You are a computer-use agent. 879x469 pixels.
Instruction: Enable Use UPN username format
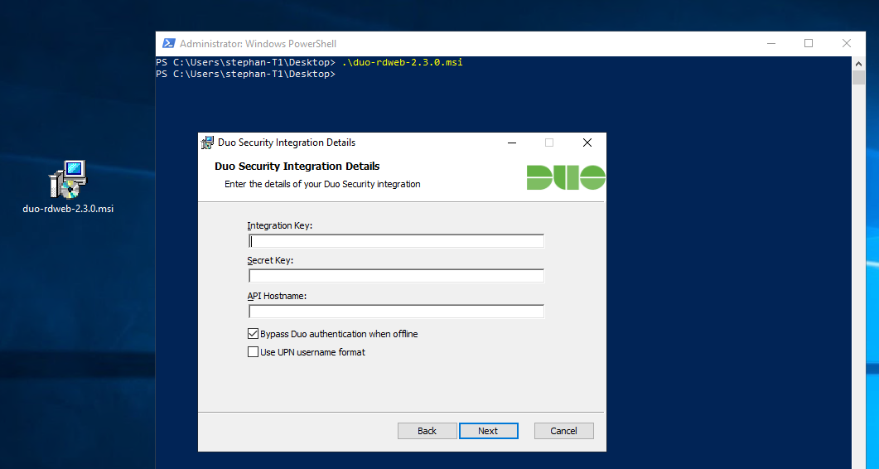coord(253,351)
